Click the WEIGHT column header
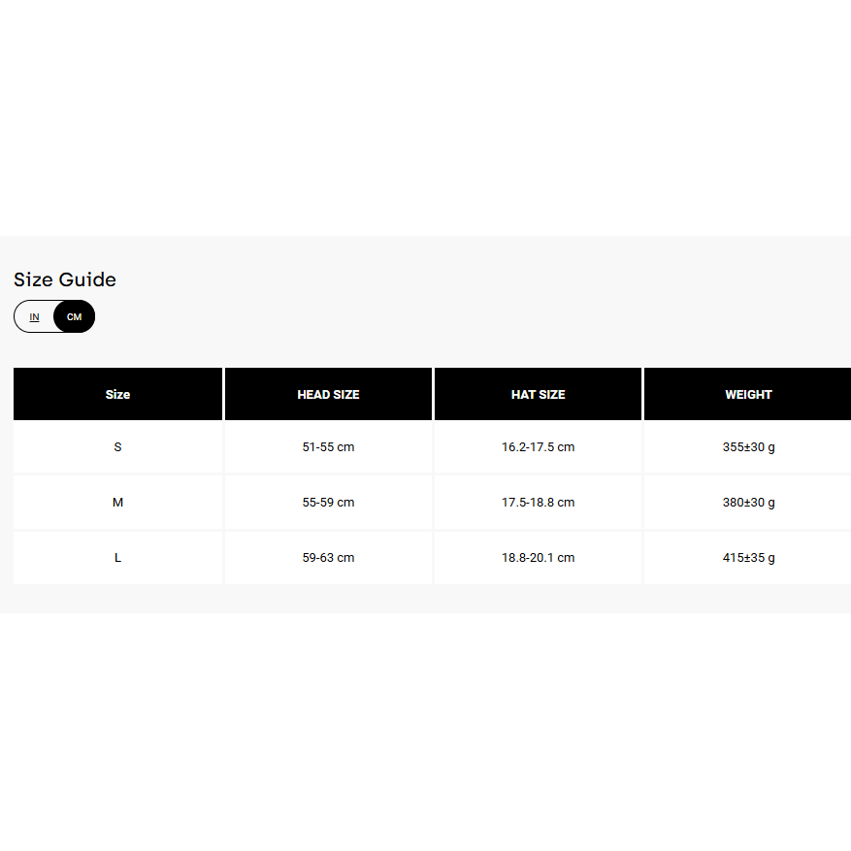The image size is (851, 851). coord(748,395)
